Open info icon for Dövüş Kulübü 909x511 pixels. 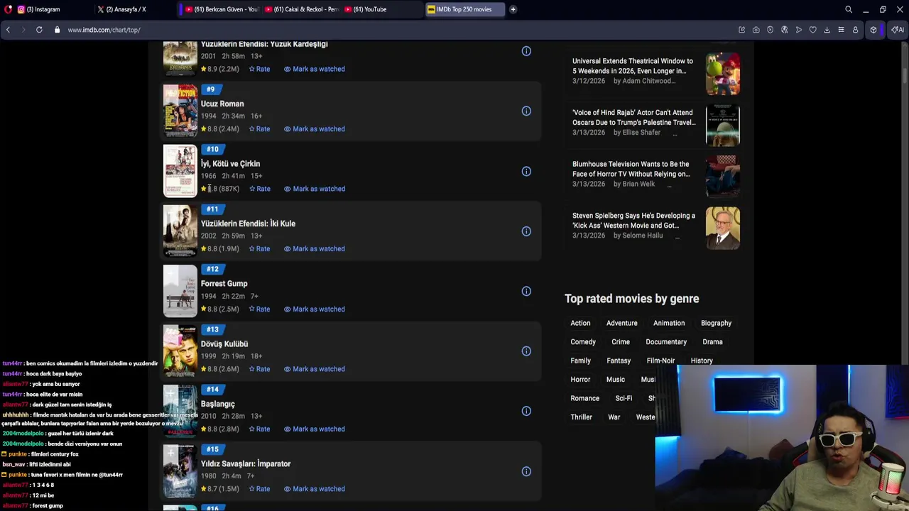tap(526, 351)
